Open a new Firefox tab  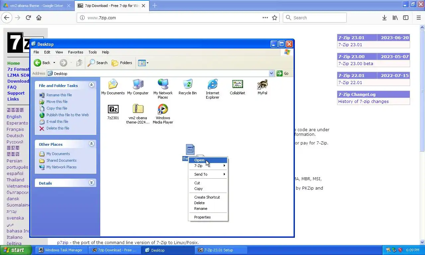pos(155,5)
